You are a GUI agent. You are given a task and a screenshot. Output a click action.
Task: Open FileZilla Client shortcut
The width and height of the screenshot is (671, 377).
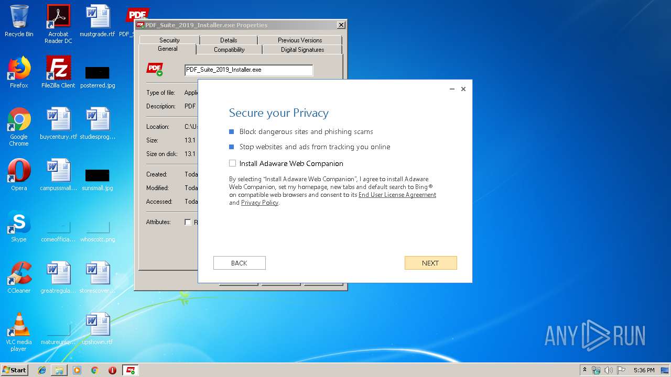click(x=58, y=72)
